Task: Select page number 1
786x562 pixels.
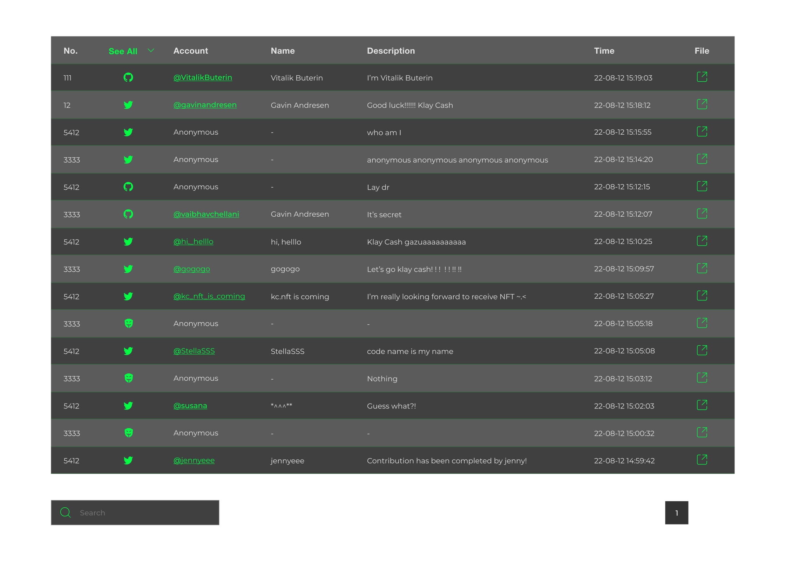Action: point(677,513)
